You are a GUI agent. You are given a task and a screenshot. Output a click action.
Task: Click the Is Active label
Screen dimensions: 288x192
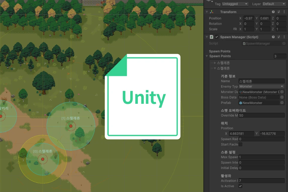pyautogui.click(x=227, y=186)
